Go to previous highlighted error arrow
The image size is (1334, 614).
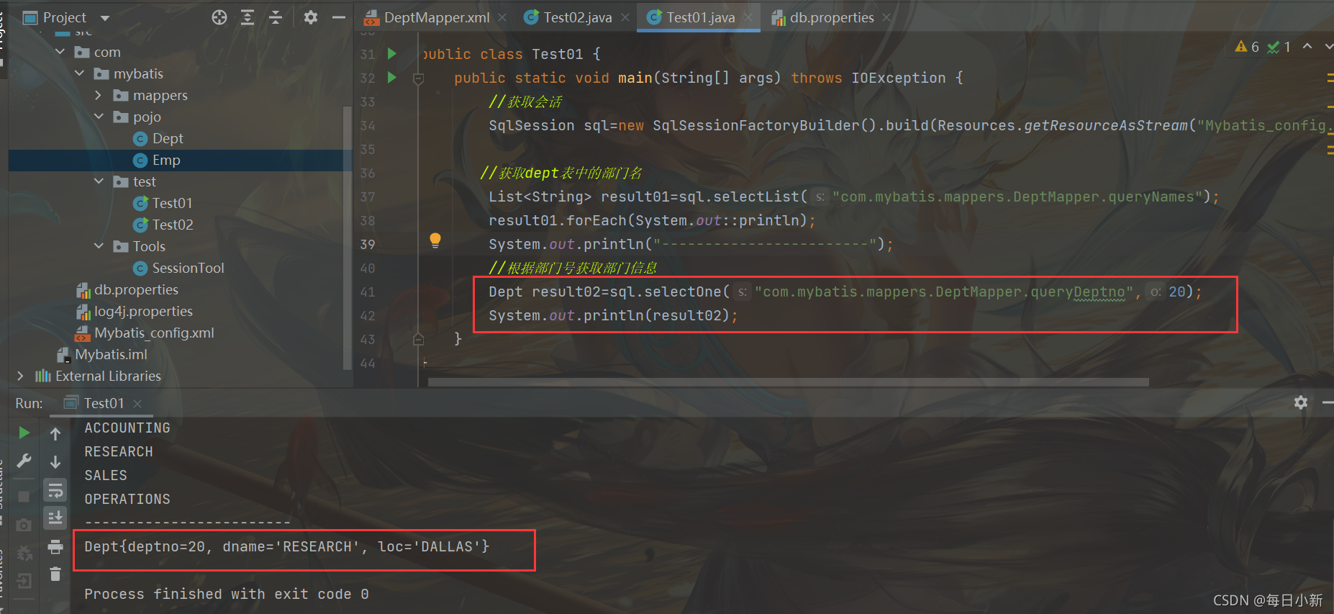(1307, 46)
